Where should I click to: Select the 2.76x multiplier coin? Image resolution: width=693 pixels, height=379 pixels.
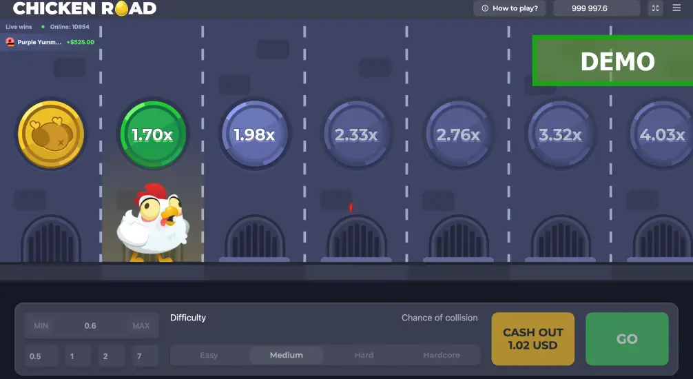pyautogui.click(x=459, y=134)
